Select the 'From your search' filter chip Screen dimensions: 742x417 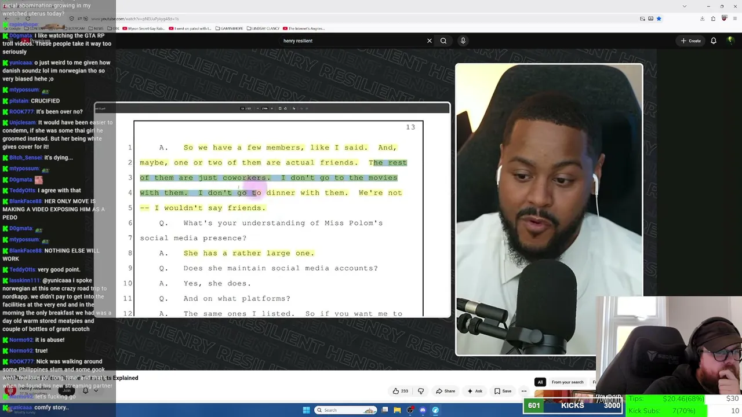click(x=568, y=382)
